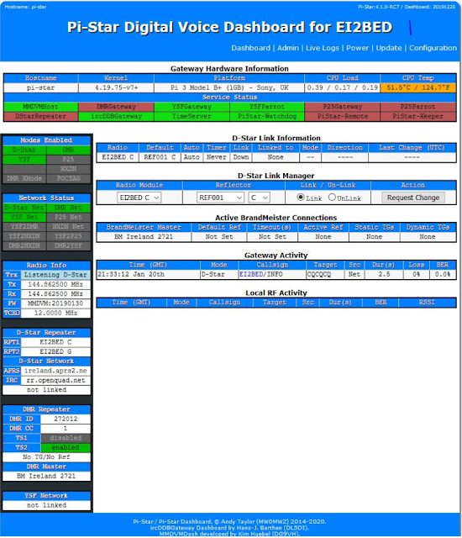Click the EI2BED callsign link in Gateway Activity
This screenshot has height=538, width=462.
click(251, 275)
